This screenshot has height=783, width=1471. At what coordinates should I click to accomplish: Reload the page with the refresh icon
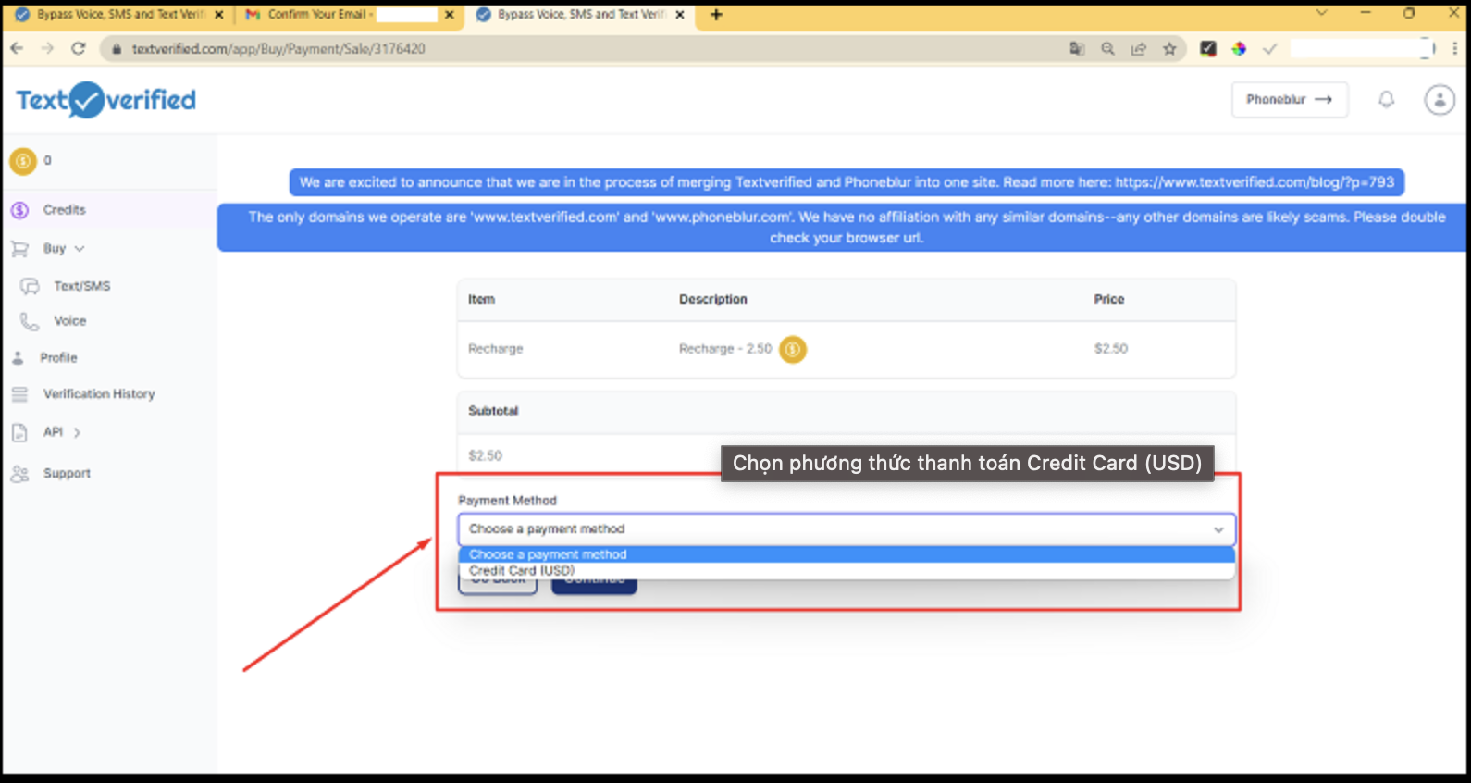[x=79, y=49]
